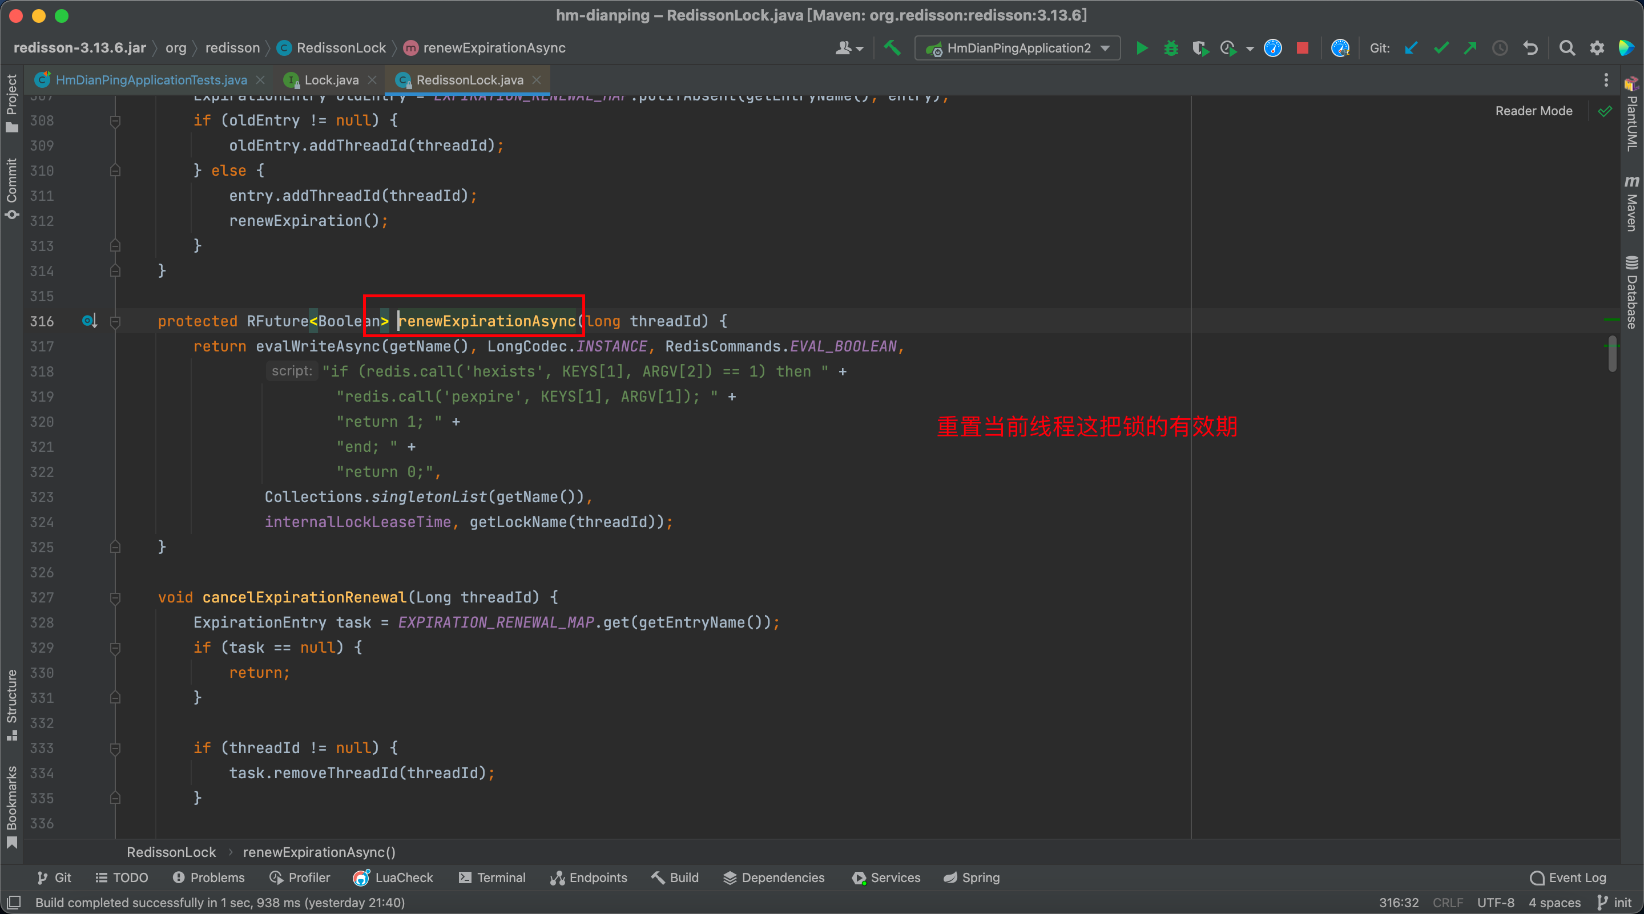Viewport: 1644px width, 914px height.
Task: Click the editor vertical scrollbar thumb
Action: click(x=1613, y=355)
